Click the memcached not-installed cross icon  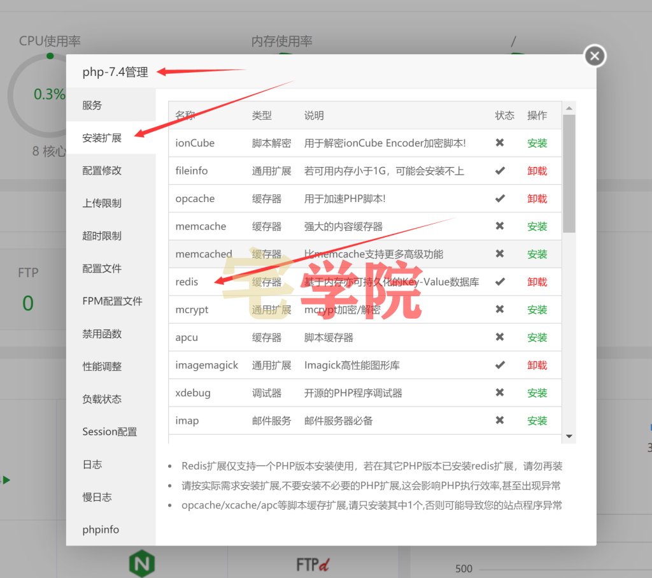[x=500, y=254]
